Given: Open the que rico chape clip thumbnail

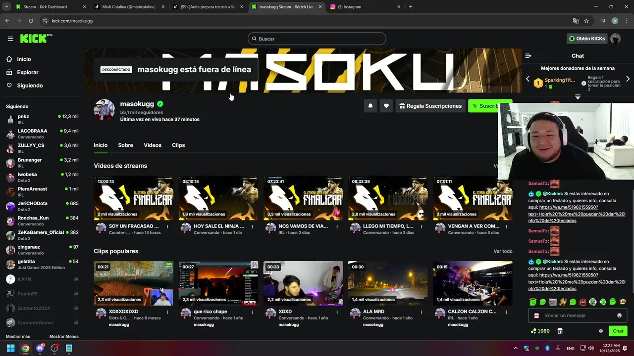Looking at the screenshot, I should [x=218, y=283].
